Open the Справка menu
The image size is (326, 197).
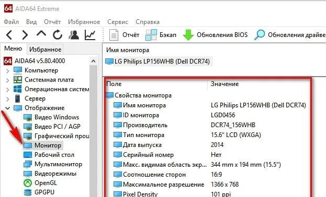(x=148, y=22)
